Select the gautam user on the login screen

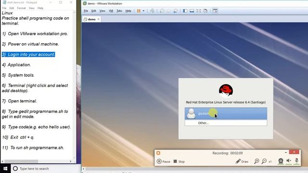[x=226, y=113]
